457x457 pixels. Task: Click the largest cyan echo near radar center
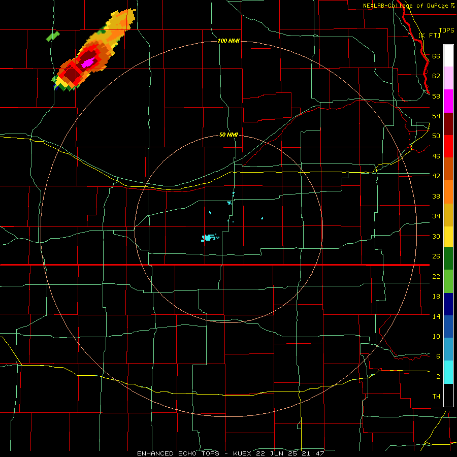pos(208,238)
